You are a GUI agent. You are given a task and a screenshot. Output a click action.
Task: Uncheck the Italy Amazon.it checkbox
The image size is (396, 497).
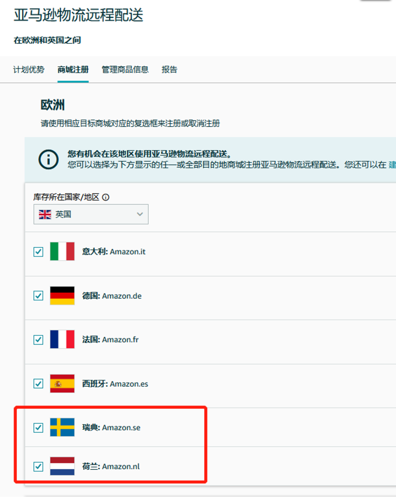[x=38, y=252]
